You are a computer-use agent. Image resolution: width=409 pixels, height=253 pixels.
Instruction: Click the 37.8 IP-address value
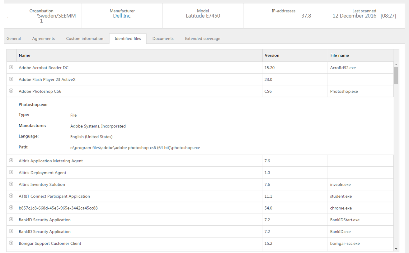click(306, 16)
